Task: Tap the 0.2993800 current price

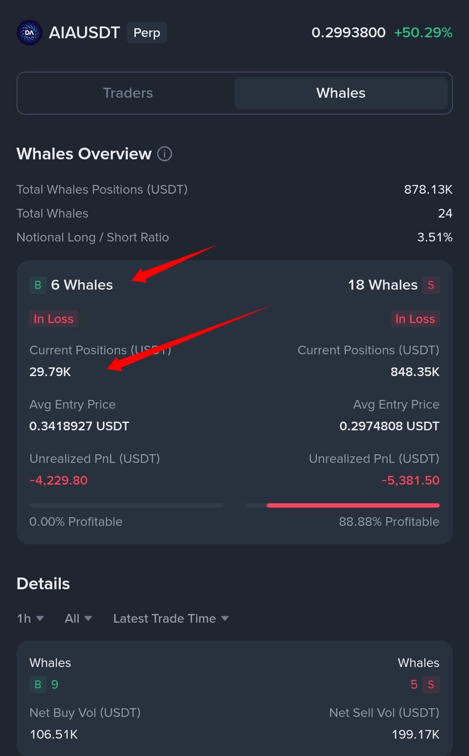Action: pyautogui.click(x=348, y=33)
